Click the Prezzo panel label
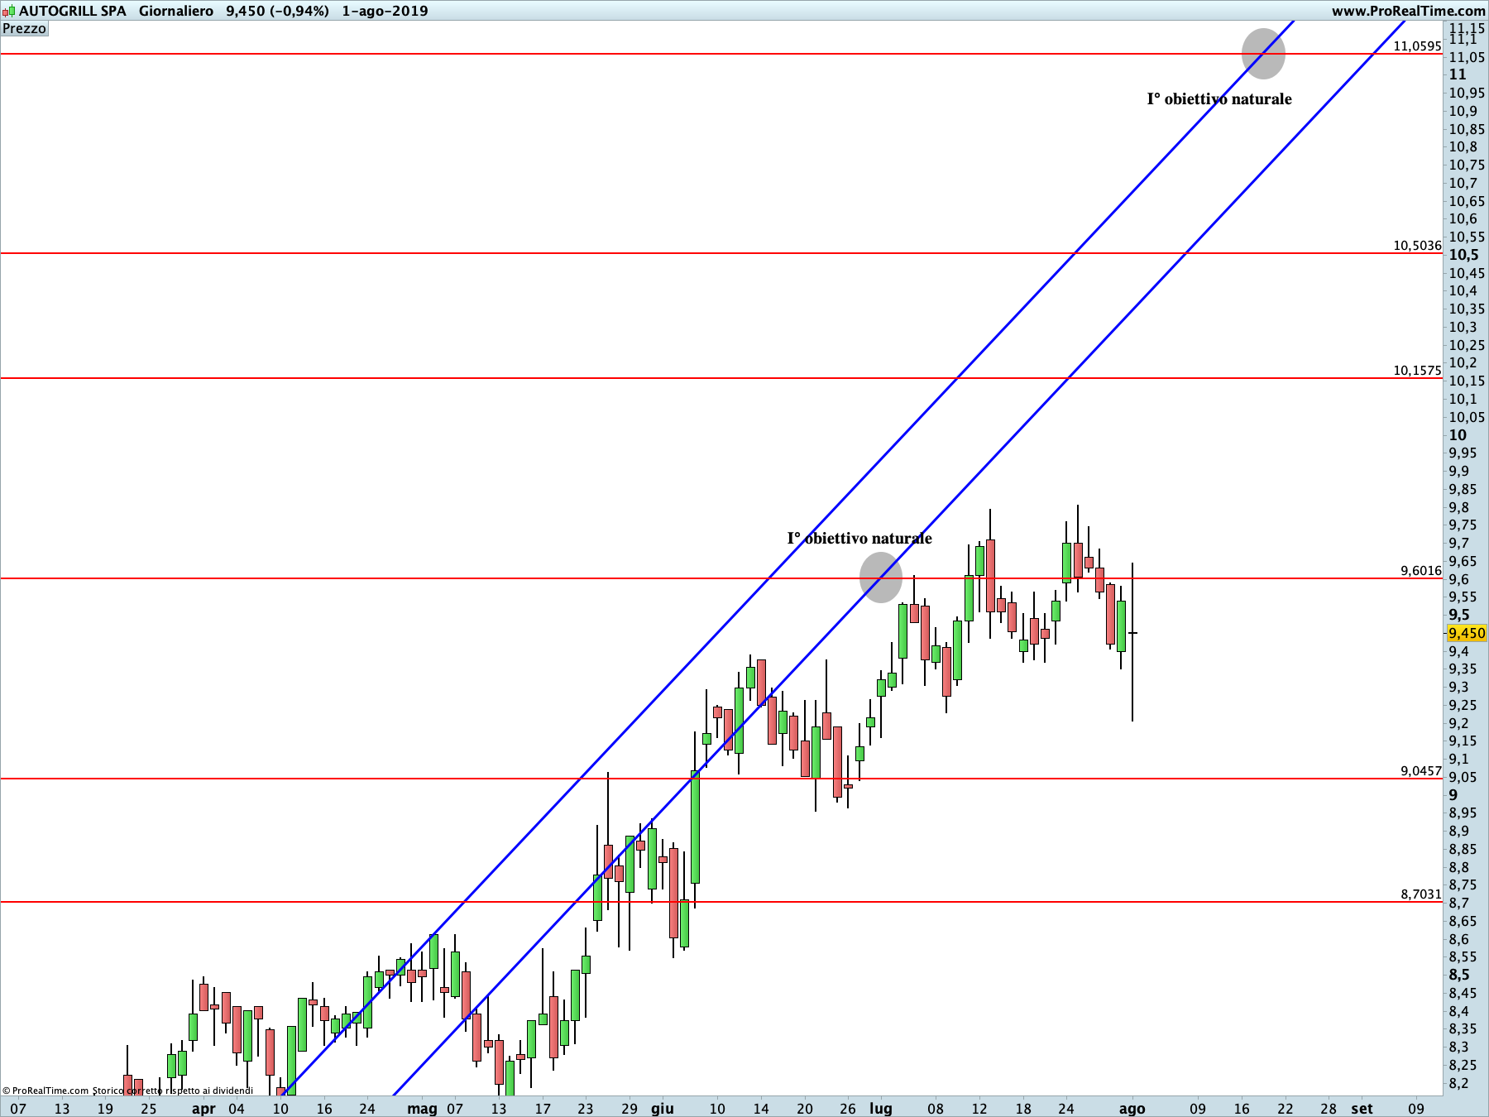 tap(25, 28)
